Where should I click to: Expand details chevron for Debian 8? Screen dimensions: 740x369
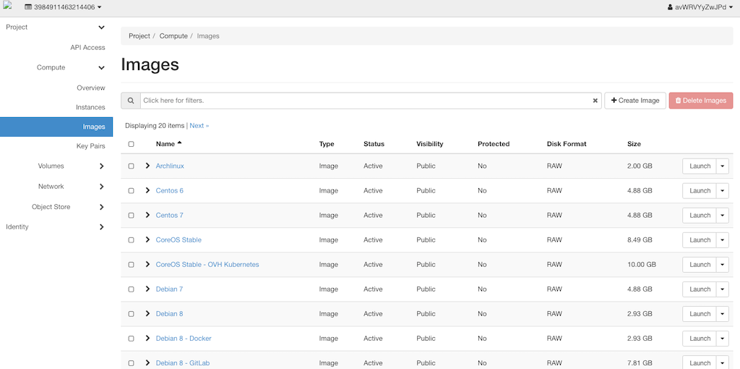(147, 313)
